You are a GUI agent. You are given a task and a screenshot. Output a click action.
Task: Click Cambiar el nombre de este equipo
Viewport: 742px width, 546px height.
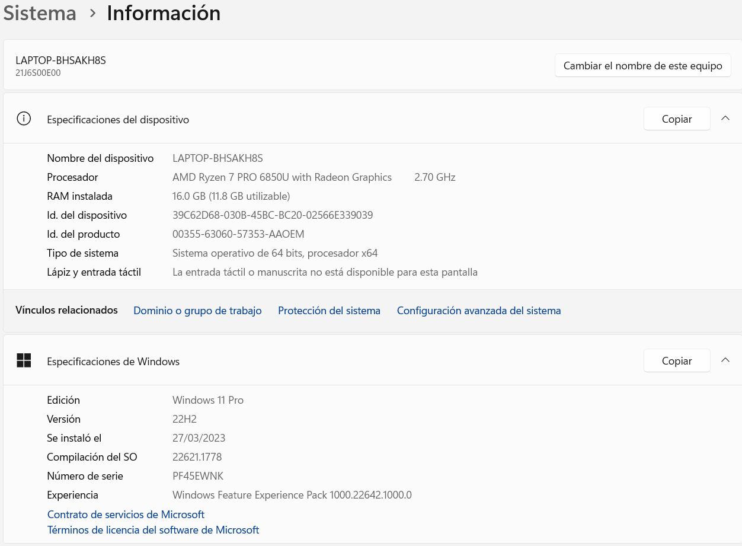click(x=642, y=66)
